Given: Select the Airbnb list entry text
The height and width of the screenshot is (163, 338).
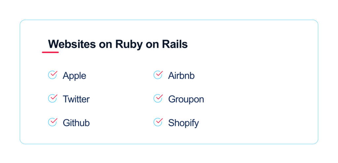Looking at the screenshot, I should tap(181, 76).
